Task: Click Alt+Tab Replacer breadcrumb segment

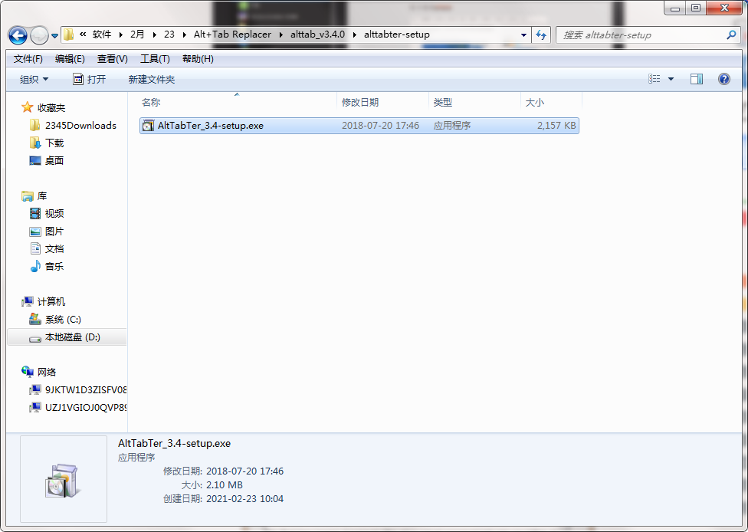Action: [x=232, y=34]
